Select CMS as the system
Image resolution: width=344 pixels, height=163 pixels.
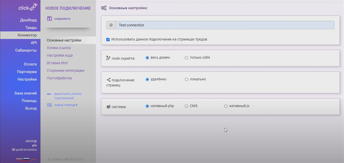(x=186, y=106)
